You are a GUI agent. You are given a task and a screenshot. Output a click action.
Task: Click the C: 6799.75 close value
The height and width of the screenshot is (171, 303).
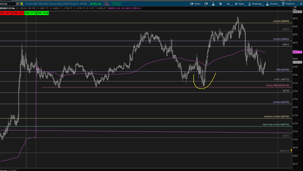[79, 8]
